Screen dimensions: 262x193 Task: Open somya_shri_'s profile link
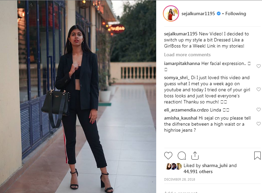177,78
